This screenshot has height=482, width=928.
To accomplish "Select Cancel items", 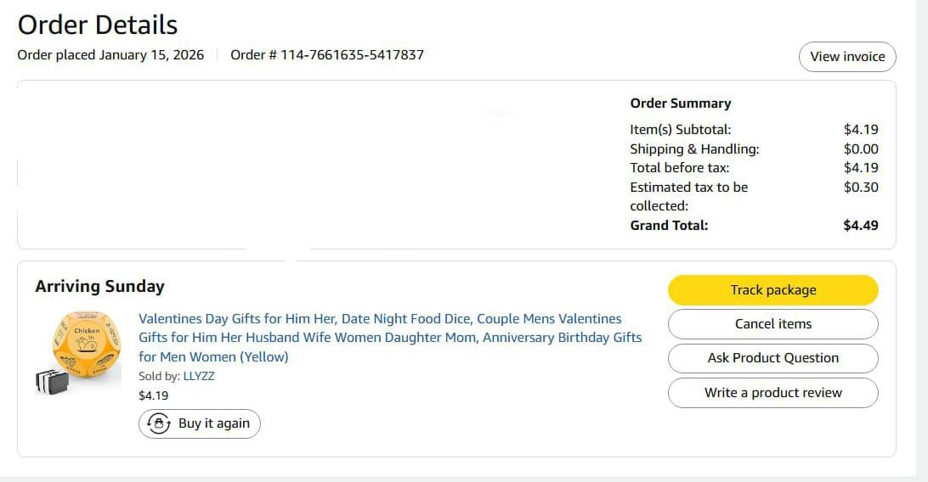I will [x=772, y=324].
